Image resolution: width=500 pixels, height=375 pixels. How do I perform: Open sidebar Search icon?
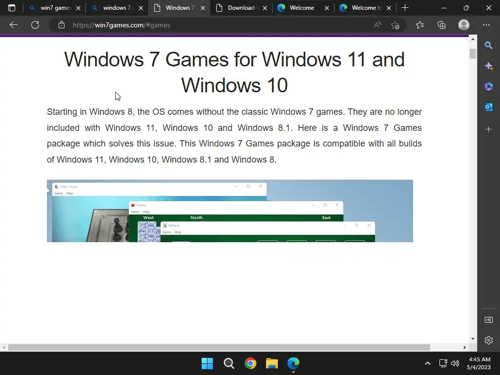tap(488, 45)
